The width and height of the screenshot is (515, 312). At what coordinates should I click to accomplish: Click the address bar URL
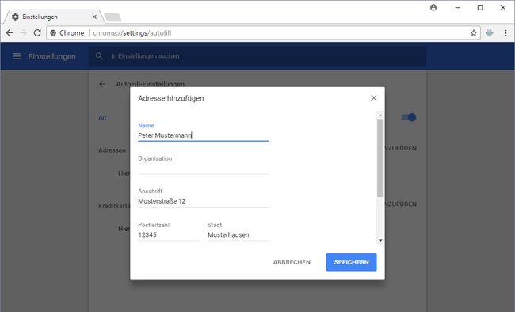pyautogui.click(x=132, y=32)
